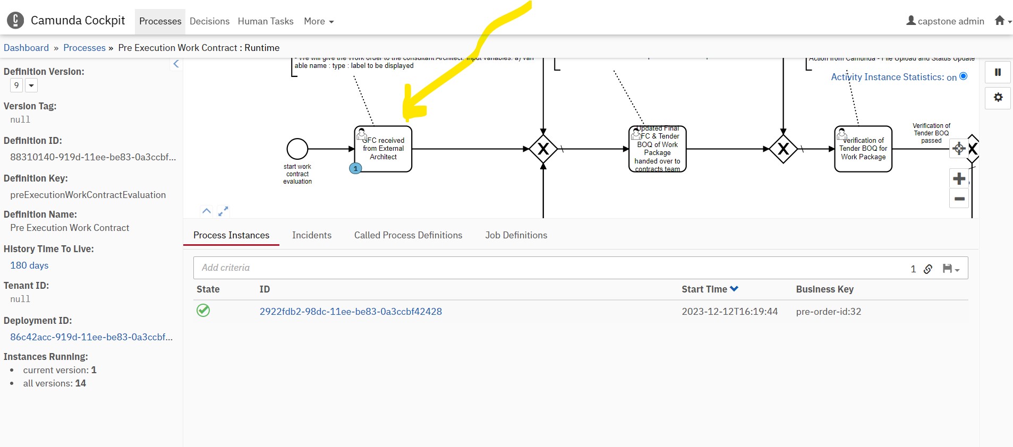Image resolution: width=1013 pixels, height=447 pixels.
Task: Open definition version 9 dropdown
Action: (x=31, y=85)
